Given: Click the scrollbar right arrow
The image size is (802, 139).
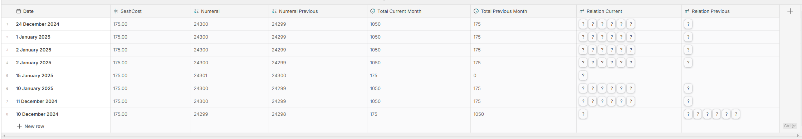Looking at the screenshot, I should (798, 136).
